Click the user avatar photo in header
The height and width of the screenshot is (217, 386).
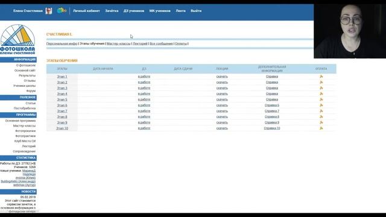[x=49, y=11]
